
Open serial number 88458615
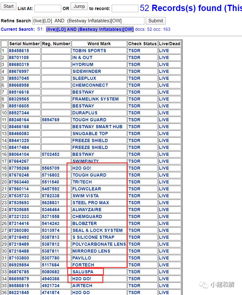click(x=19, y=51)
